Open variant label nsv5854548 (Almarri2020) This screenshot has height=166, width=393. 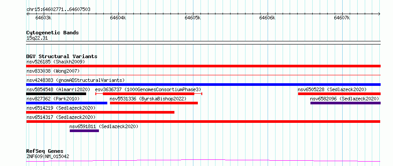58,89
